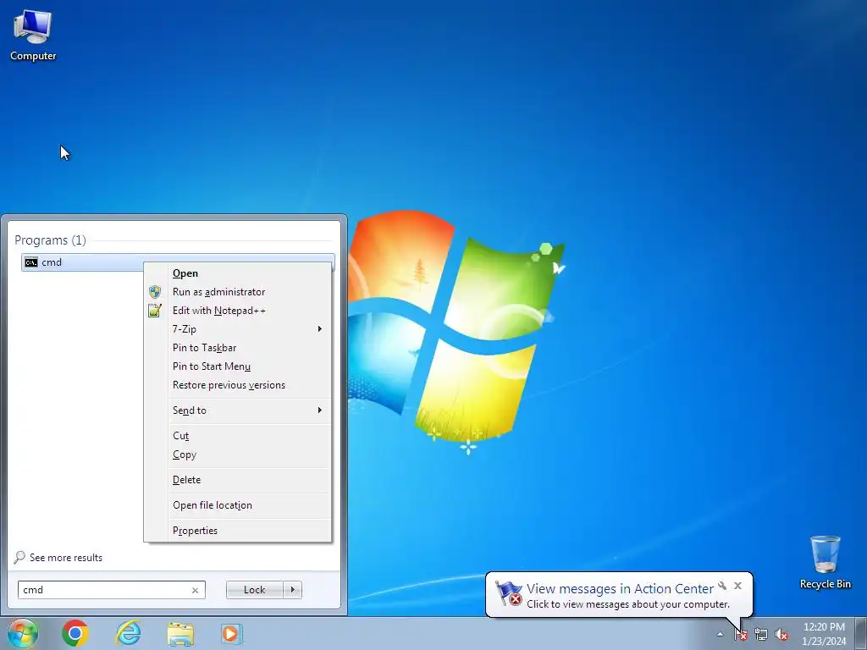Choose Open file location
The width and height of the screenshot is (867, 650).
tap(239, 505)
